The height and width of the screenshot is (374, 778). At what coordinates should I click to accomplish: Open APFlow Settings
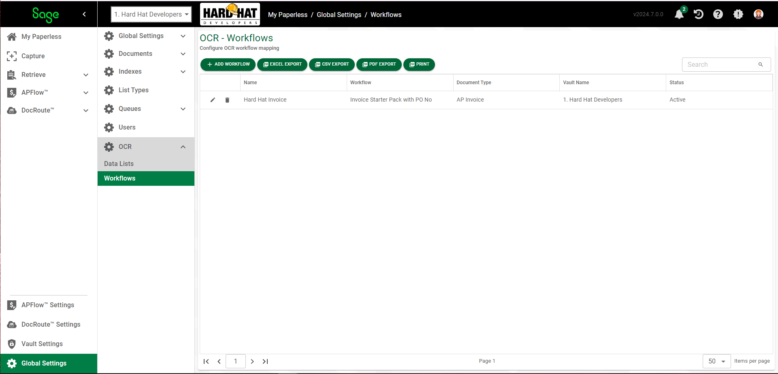pos(48,305)
